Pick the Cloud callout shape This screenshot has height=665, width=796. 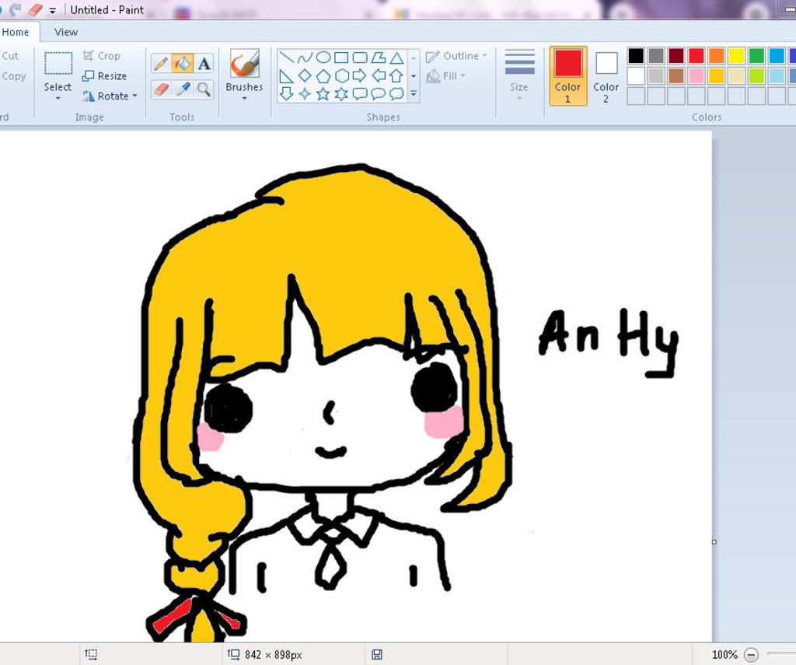396,93
